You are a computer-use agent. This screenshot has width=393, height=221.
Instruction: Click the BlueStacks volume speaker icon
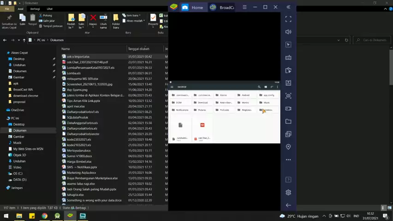pos(288,32)
